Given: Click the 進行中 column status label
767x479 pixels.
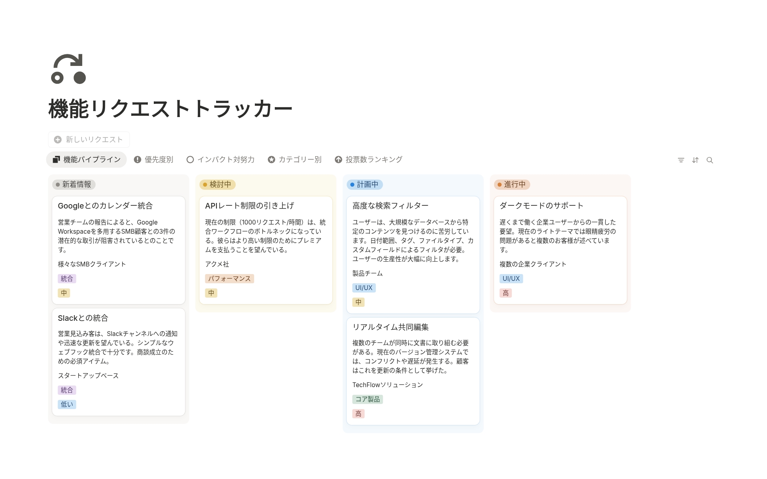Looking at the screenshot, I should [512, 184].
